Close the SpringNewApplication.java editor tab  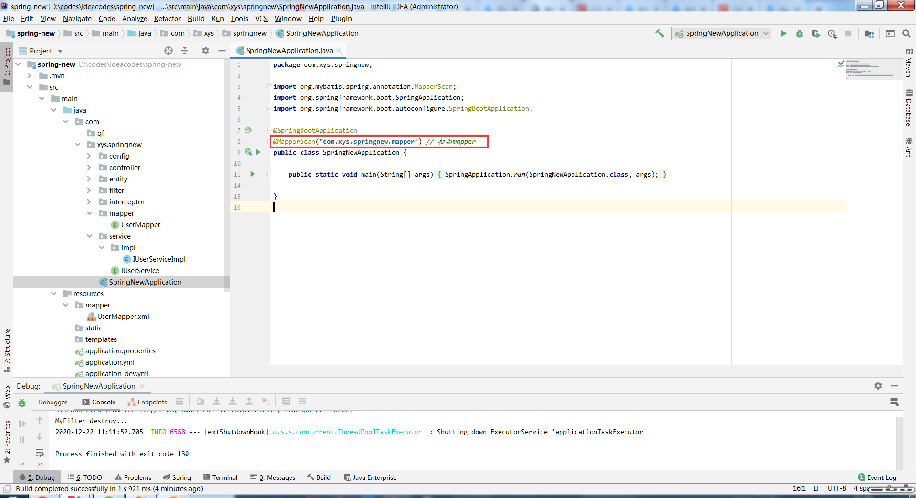pos(339,51)
